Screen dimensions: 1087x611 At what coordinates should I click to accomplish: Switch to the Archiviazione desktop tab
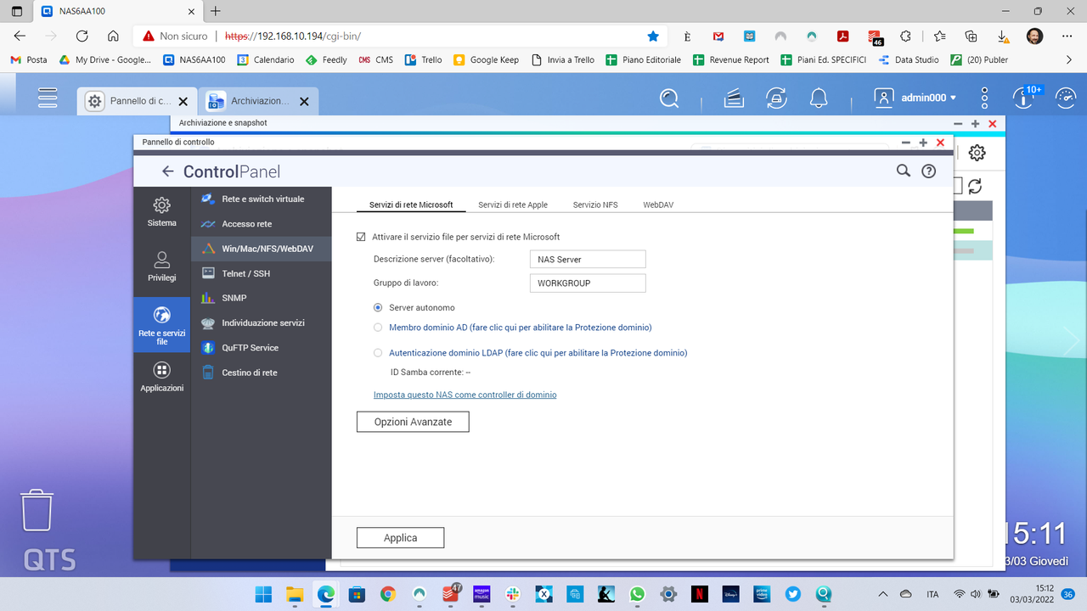tap(258, 101)
